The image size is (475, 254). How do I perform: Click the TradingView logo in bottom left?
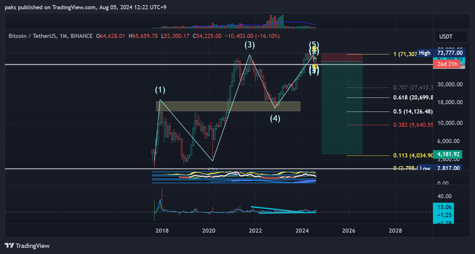tap(27, 246)
